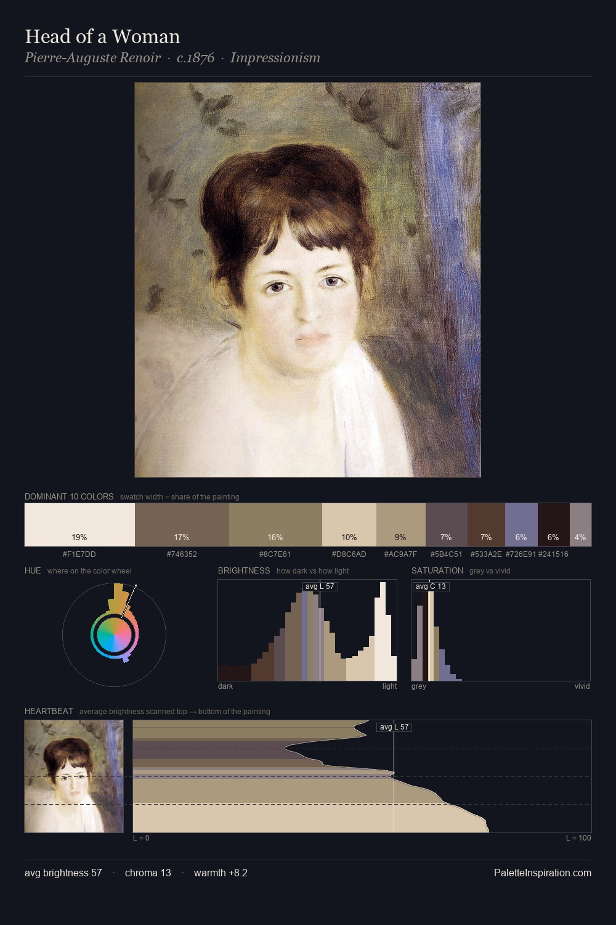Click the 'c.1876' date text
This screenshot has width=616, height=925.
point(195,58)
